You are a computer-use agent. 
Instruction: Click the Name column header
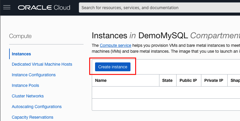click(x=125, y=80)
